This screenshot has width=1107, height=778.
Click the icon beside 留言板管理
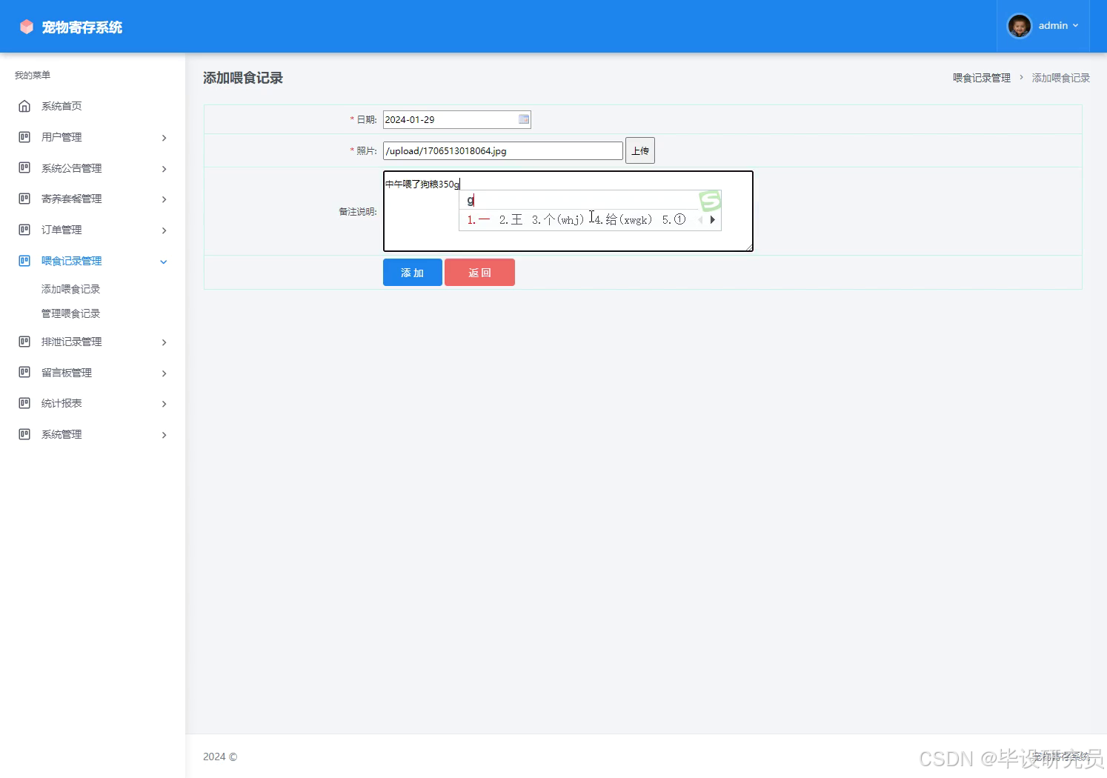click(x=24, y=373)
